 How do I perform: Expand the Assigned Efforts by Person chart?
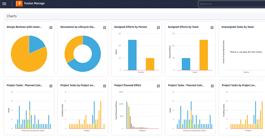(x=158, y=27)
